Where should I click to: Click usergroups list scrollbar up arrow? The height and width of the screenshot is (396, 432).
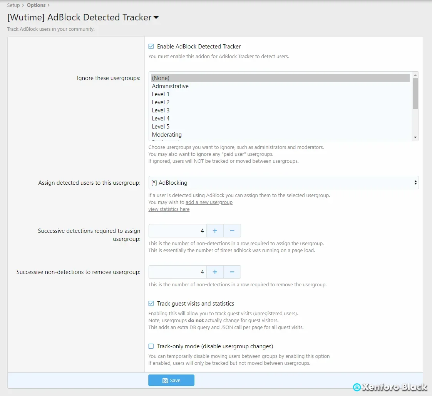click(415, 75)
